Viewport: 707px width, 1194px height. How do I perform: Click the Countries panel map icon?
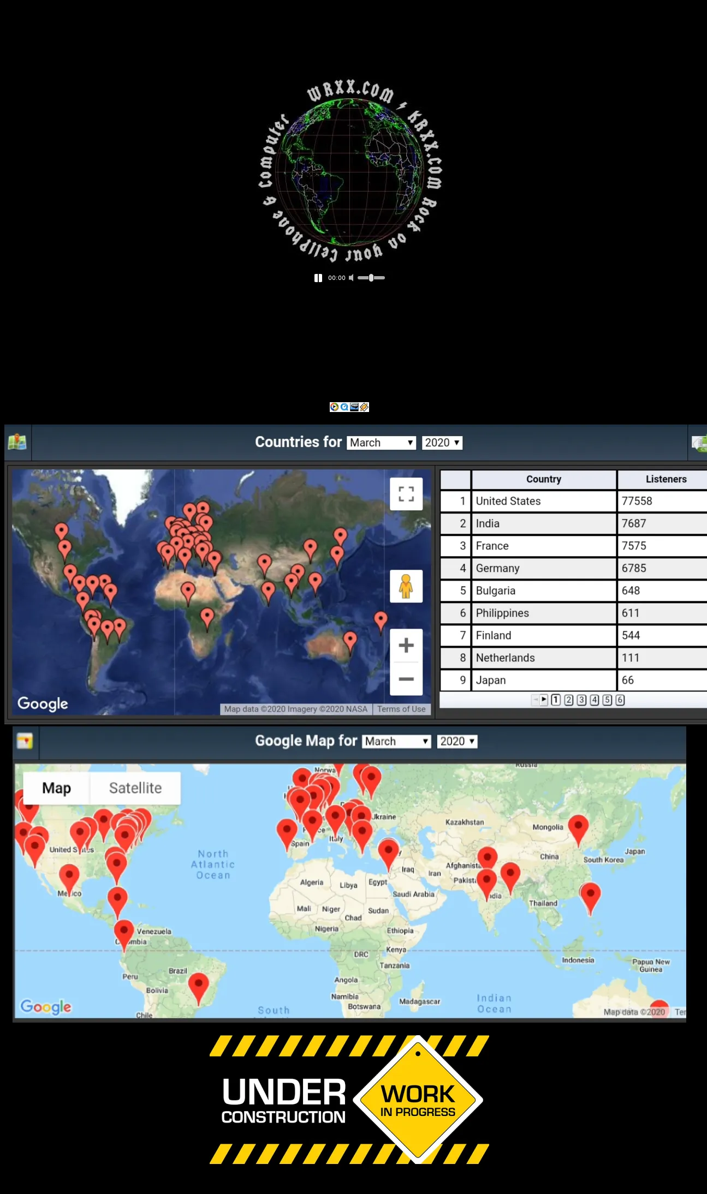tap(17, 441)
